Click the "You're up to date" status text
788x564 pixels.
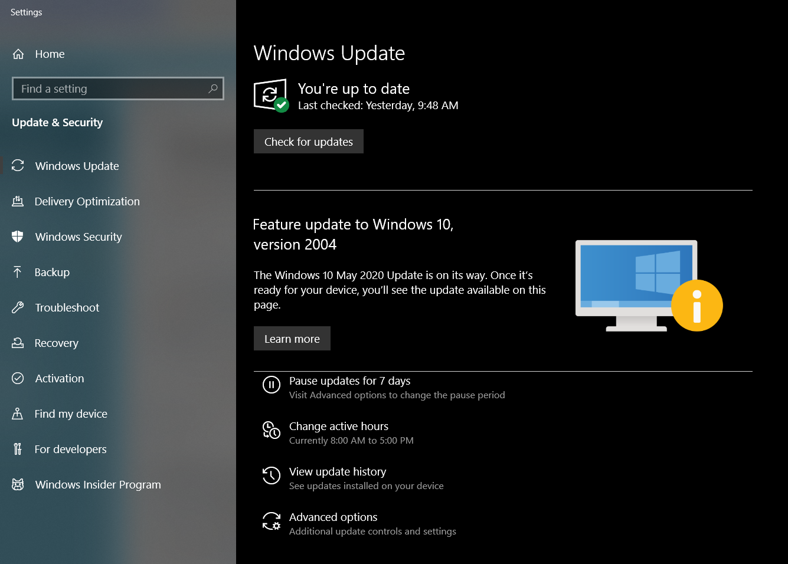pyautogui.click(x=354, y=88)
